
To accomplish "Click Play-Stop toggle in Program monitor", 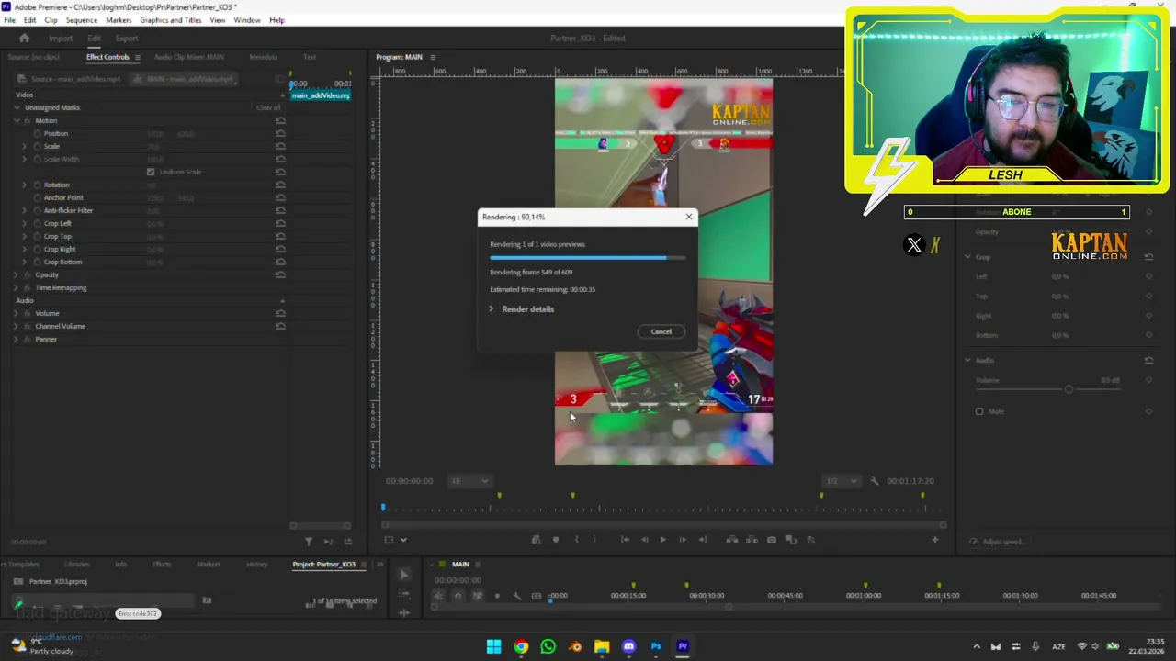I will tap(662, 540).
